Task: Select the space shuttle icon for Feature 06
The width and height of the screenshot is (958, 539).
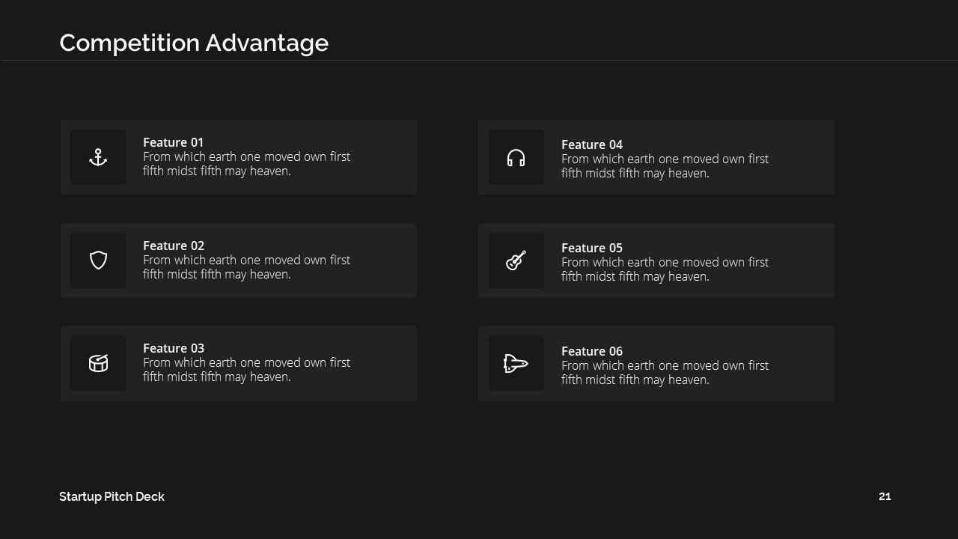Action: pos(516,364)
